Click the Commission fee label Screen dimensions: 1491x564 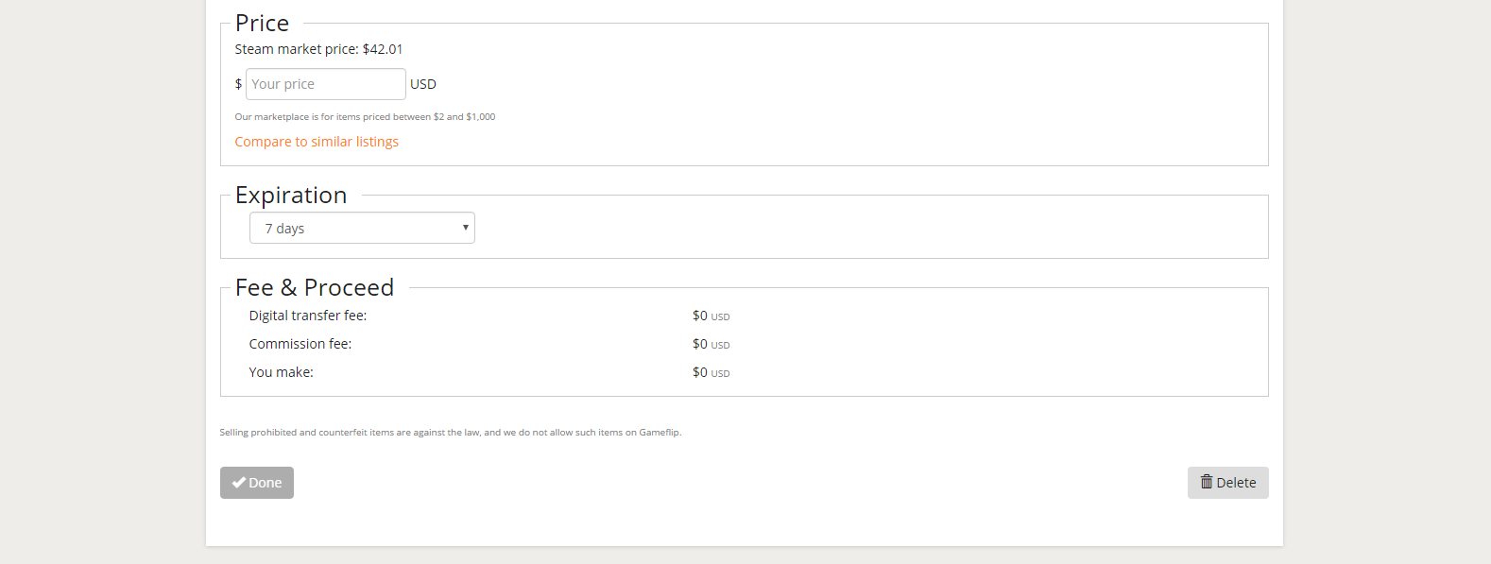300,344
